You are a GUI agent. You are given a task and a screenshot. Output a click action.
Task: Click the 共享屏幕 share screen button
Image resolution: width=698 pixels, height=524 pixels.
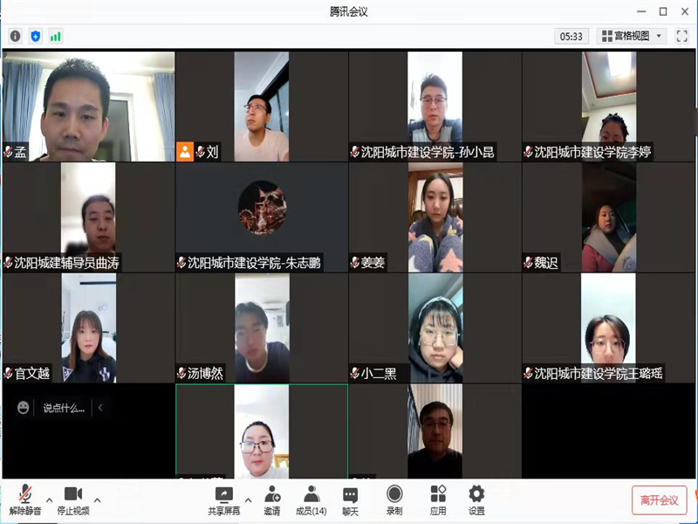224,500
